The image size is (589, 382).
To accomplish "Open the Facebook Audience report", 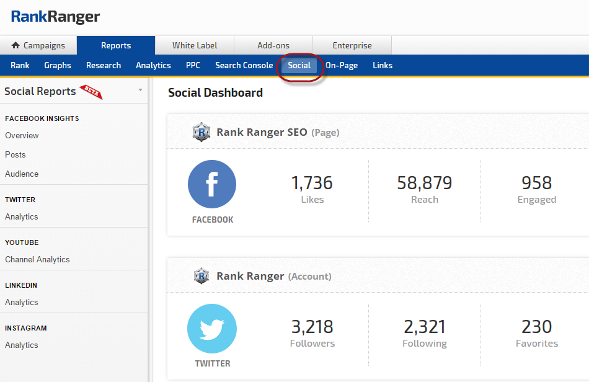I will [x=22, y=174].
